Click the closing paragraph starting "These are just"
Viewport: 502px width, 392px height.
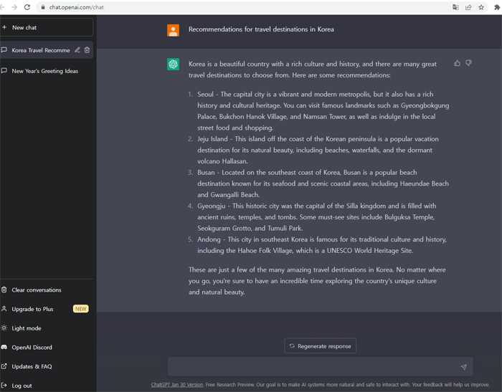point(317,281)
